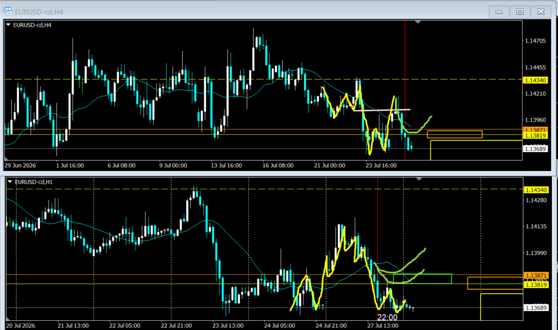Click the 22:00 time label in H1 chart

coord(387,317)
